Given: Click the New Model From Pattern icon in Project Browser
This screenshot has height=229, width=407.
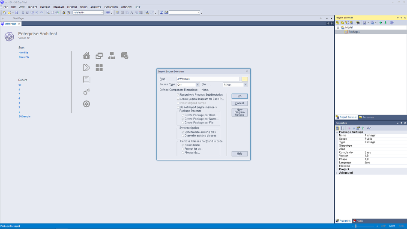Looking at the screenshot, I should 338,23.
